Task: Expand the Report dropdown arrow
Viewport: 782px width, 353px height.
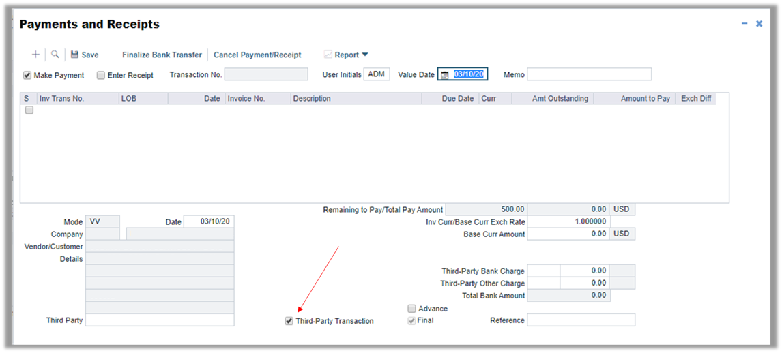Action: click(x=364, y=55)
